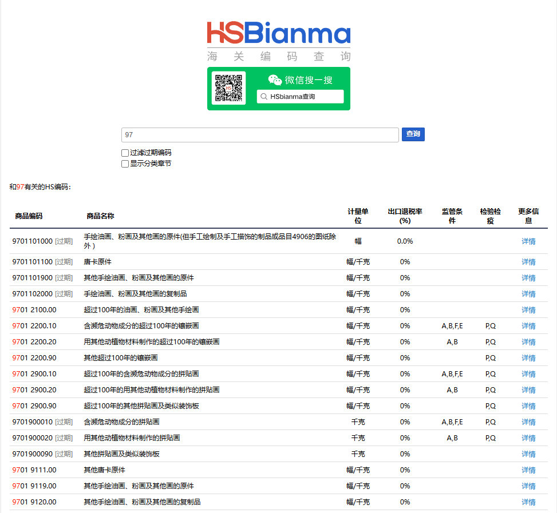Click the WeChat QR code image

point(228,88)
